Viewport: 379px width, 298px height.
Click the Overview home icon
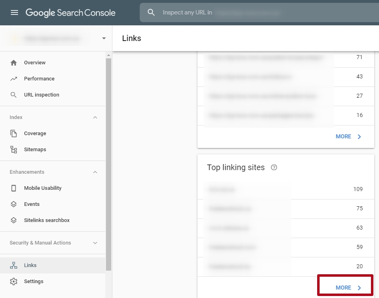(14, 63)
